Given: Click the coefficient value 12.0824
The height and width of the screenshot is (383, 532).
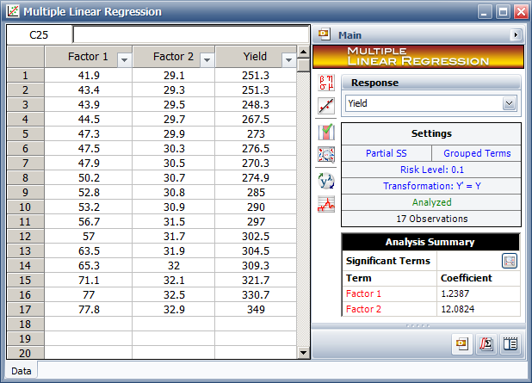Looking at the screenshot, I should click(x=458, y=309).
